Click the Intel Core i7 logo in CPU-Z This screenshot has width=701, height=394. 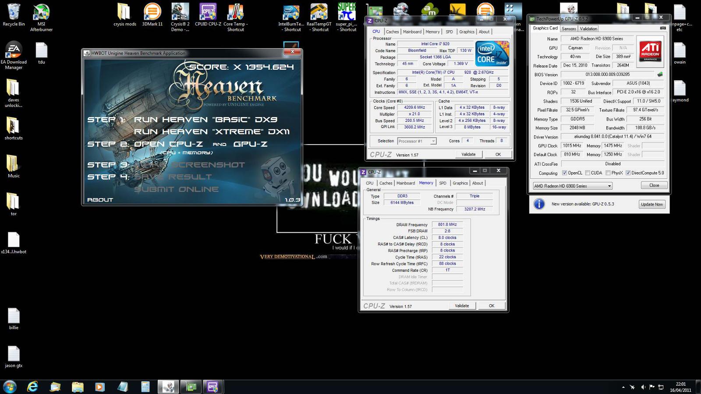click(x=492, y=53)
